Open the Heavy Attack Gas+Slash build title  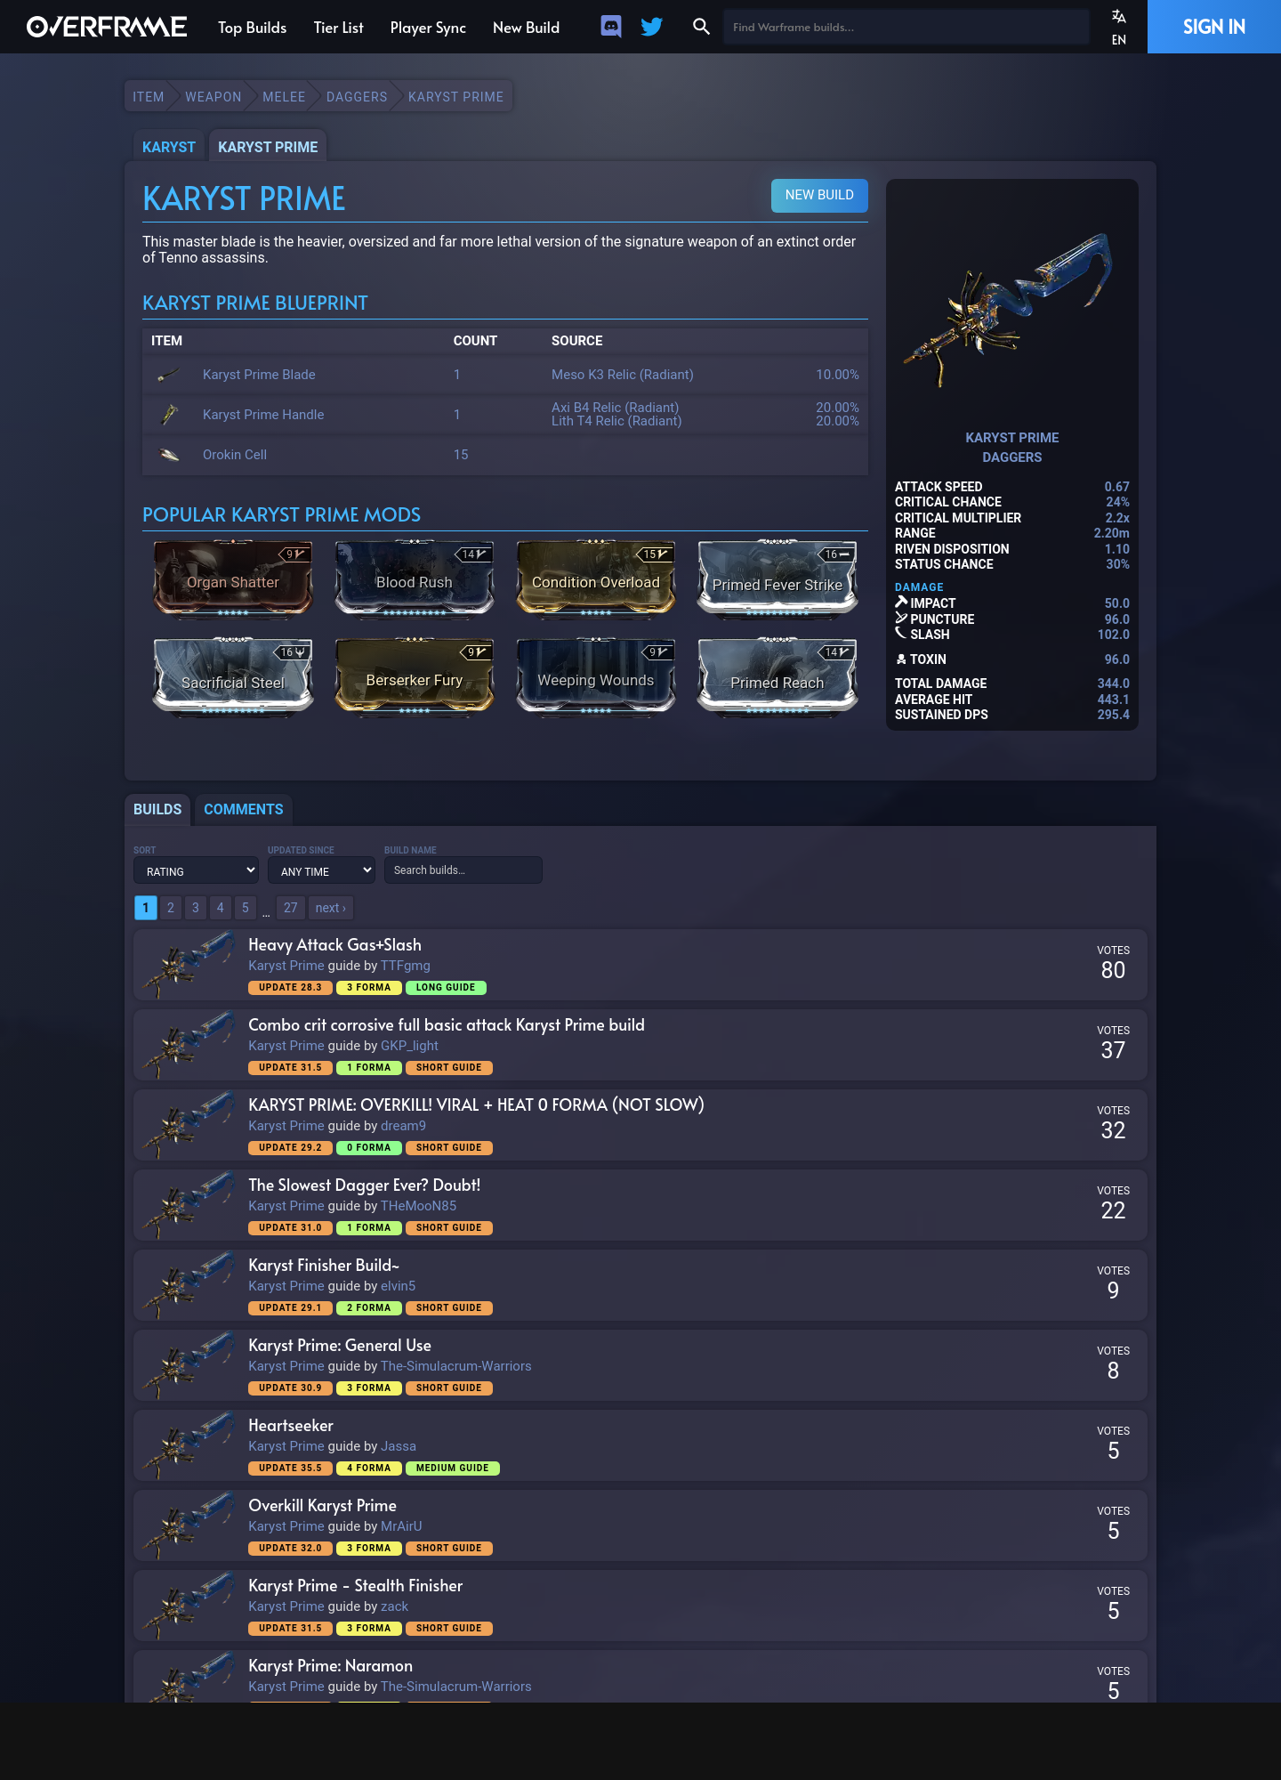click(x=334, y=945)
